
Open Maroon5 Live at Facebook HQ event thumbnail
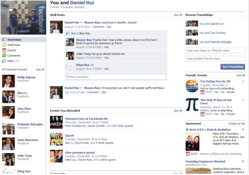click(x=56, y=122)
